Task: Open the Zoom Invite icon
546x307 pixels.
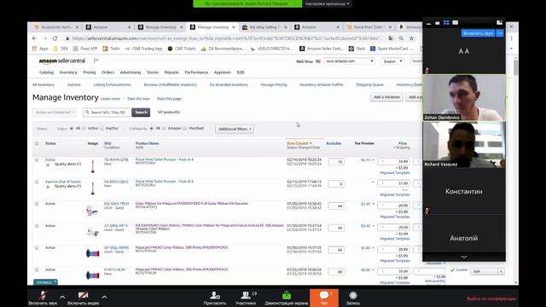Action: point(215,296)
